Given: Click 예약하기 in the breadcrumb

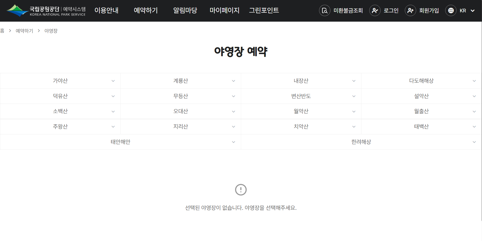Looking at the screenshot, I should click(x=24, y=31).
